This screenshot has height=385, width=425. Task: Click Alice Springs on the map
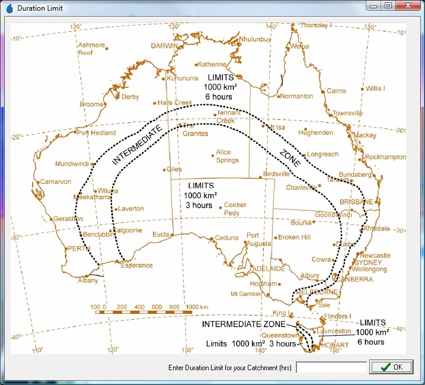[227, 156]
